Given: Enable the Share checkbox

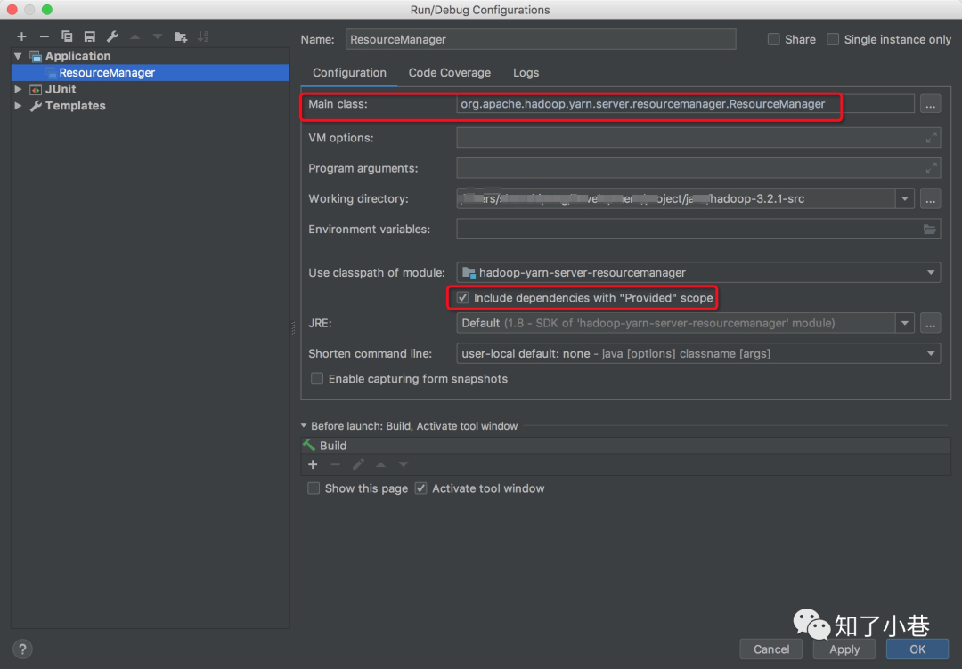Looking at the screenshot, I should tap(773, 39).
